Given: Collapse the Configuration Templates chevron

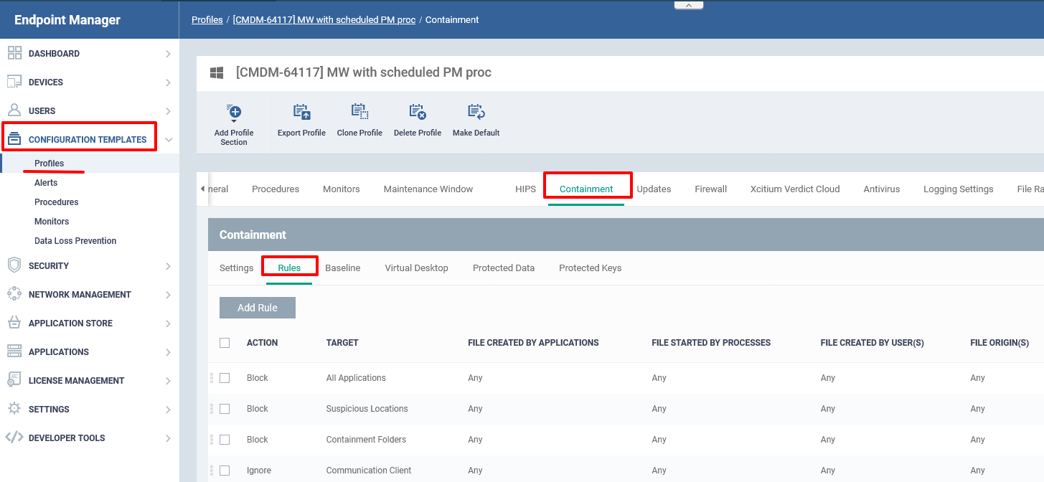Looking at the screenshot, I should [x=169, y=140].
